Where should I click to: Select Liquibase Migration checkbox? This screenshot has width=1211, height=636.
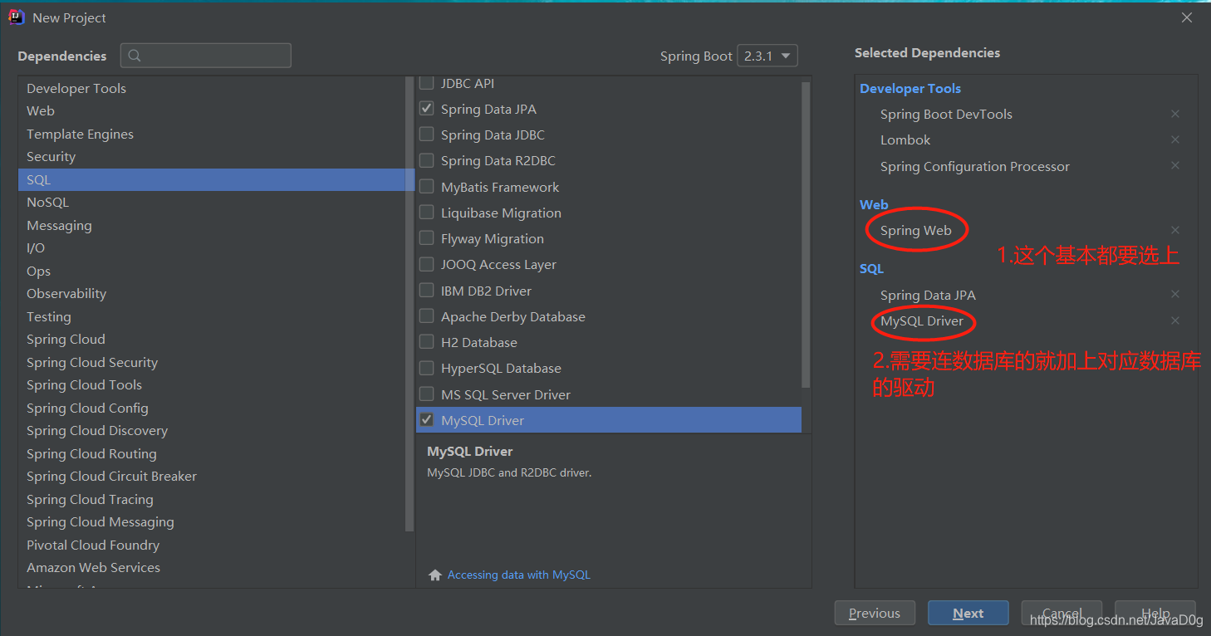426,213
